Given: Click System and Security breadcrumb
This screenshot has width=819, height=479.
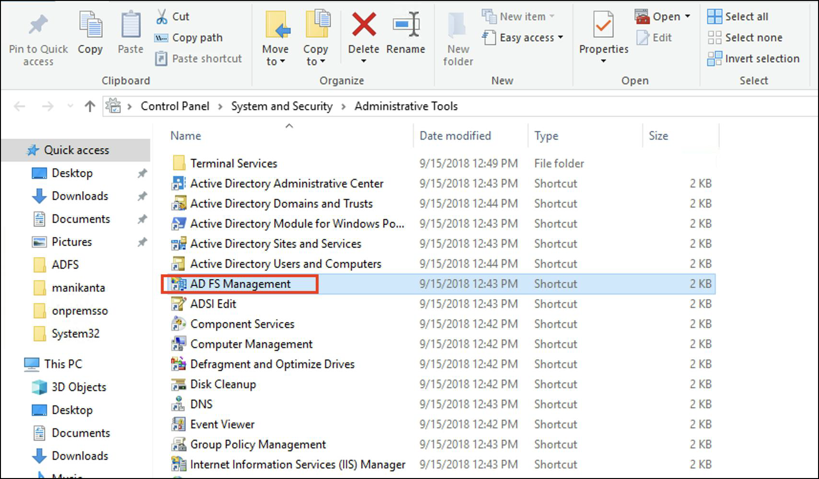Looking at the screenshot, I should point(282,106).
